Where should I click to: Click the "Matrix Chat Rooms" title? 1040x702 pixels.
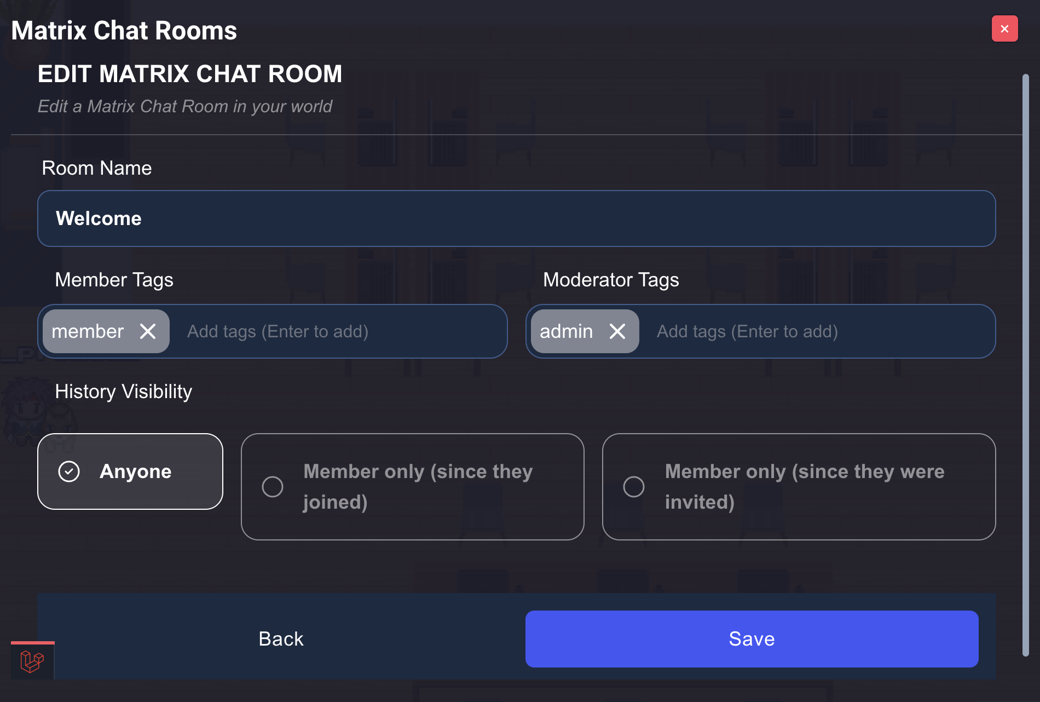point(124,30)
